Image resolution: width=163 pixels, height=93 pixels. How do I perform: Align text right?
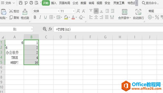point(101,17)
